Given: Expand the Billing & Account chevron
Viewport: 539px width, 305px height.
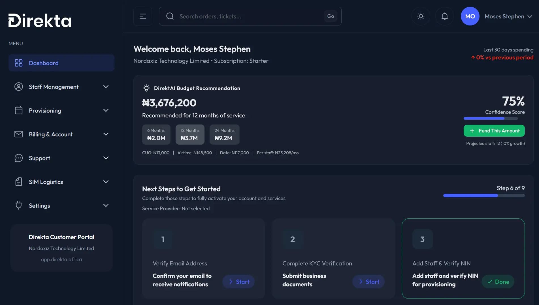Looking at the screenshot, I should (106, 134).
